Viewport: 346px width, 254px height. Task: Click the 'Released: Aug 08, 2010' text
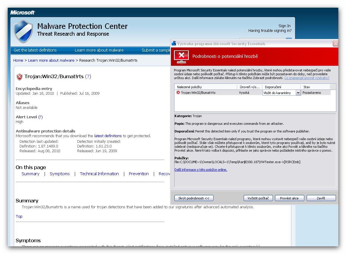pyautogui.click(x=40, y=151)
